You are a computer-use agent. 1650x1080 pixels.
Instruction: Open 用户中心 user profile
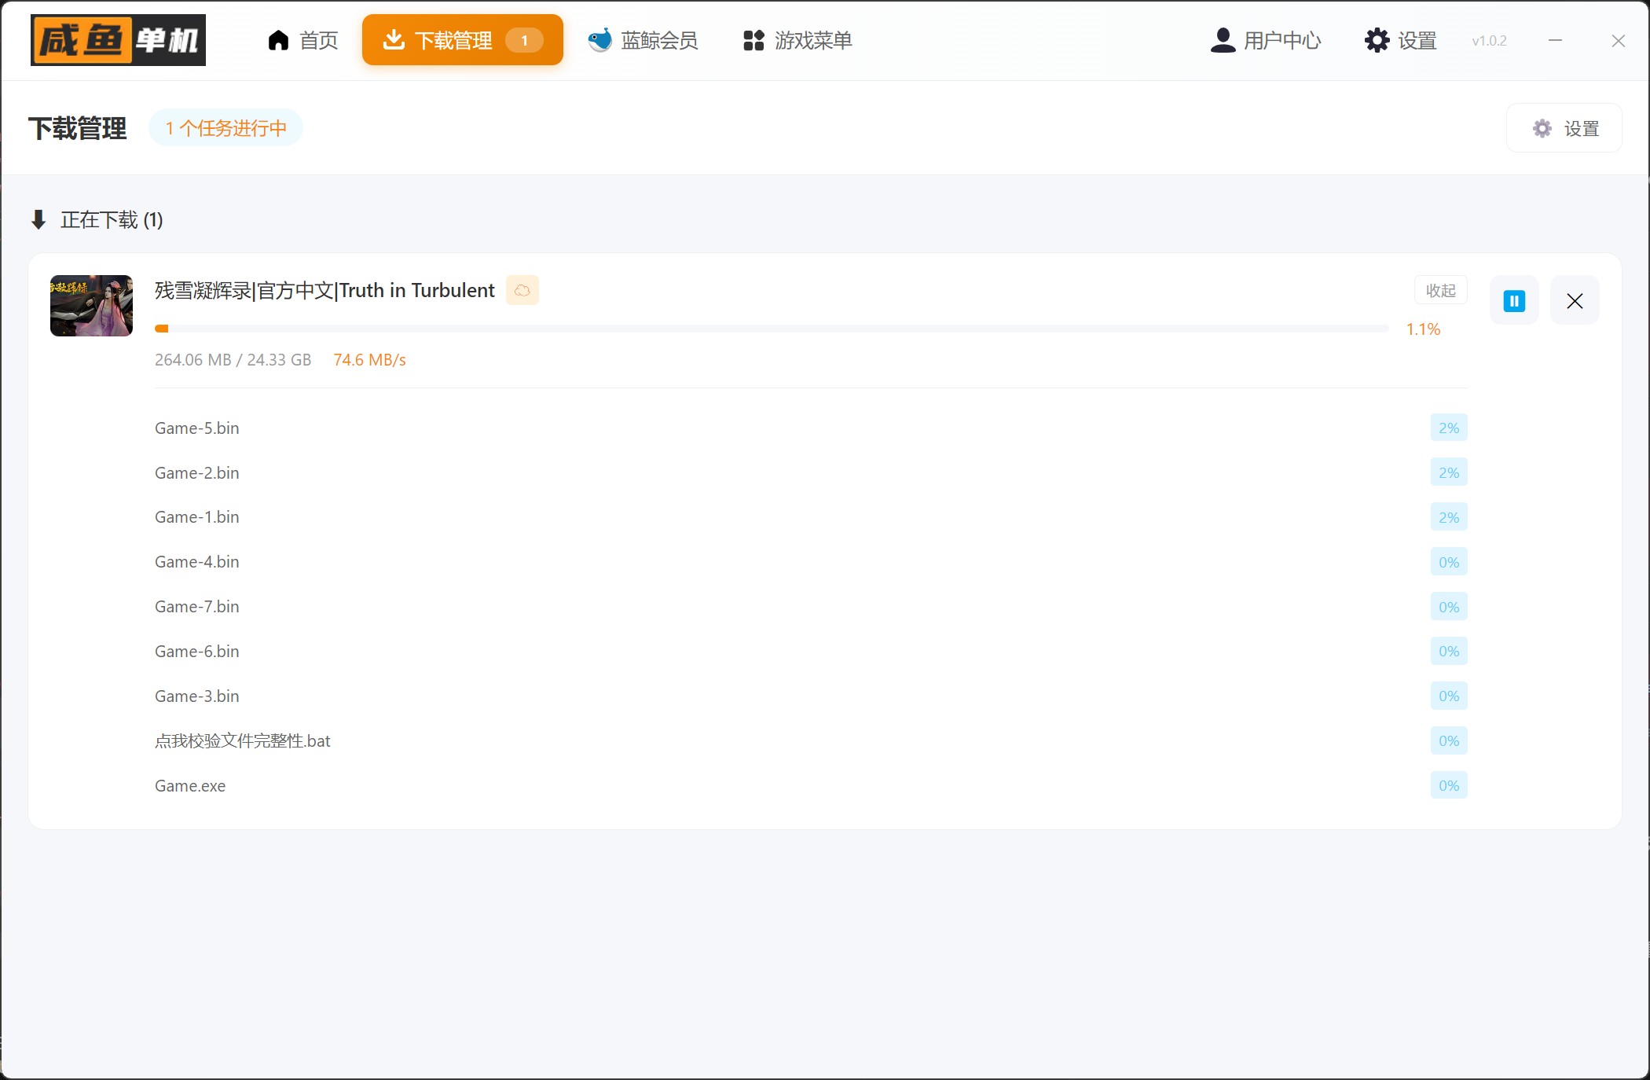click(x=1266, y=40)
